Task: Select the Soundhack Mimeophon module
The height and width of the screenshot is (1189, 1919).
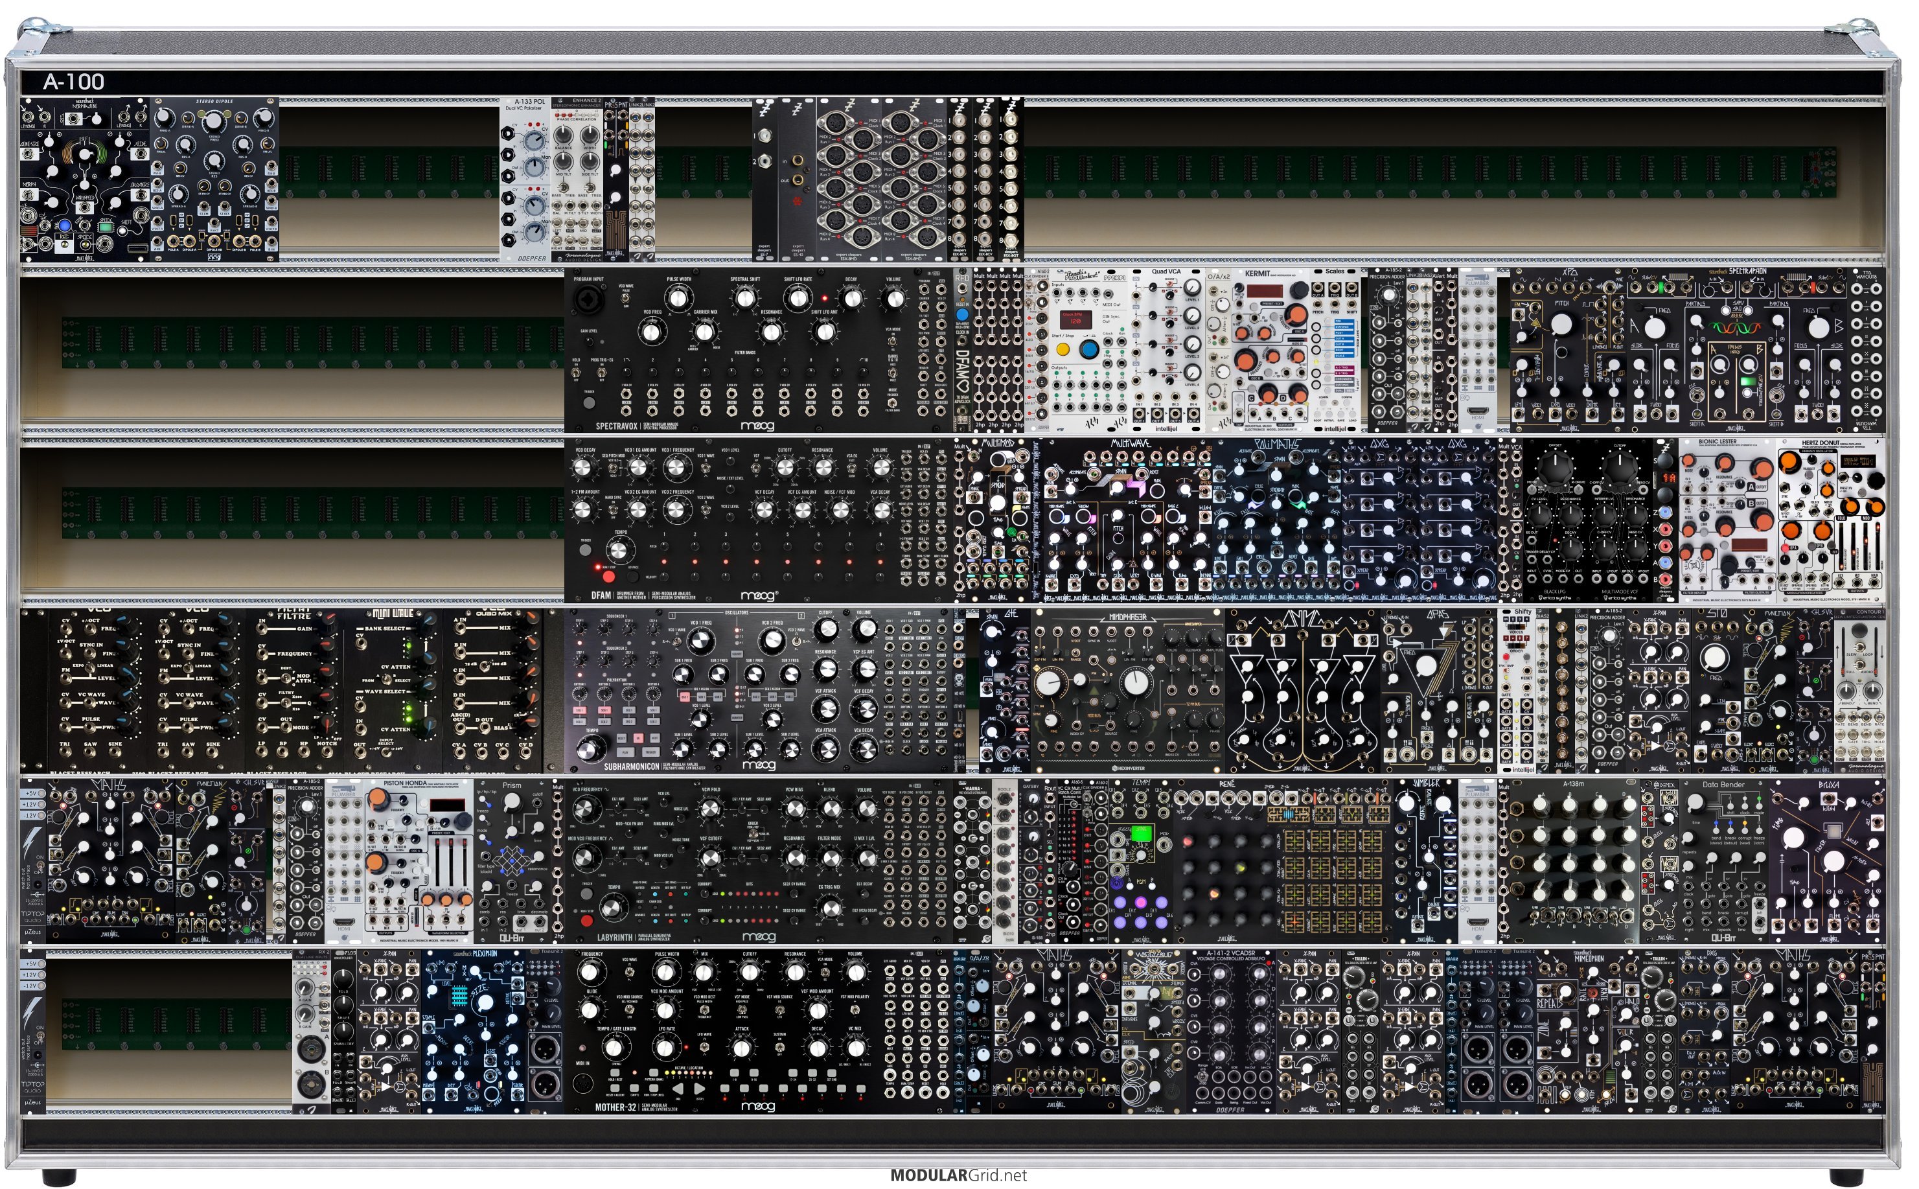Action: click(1588, 1031)
